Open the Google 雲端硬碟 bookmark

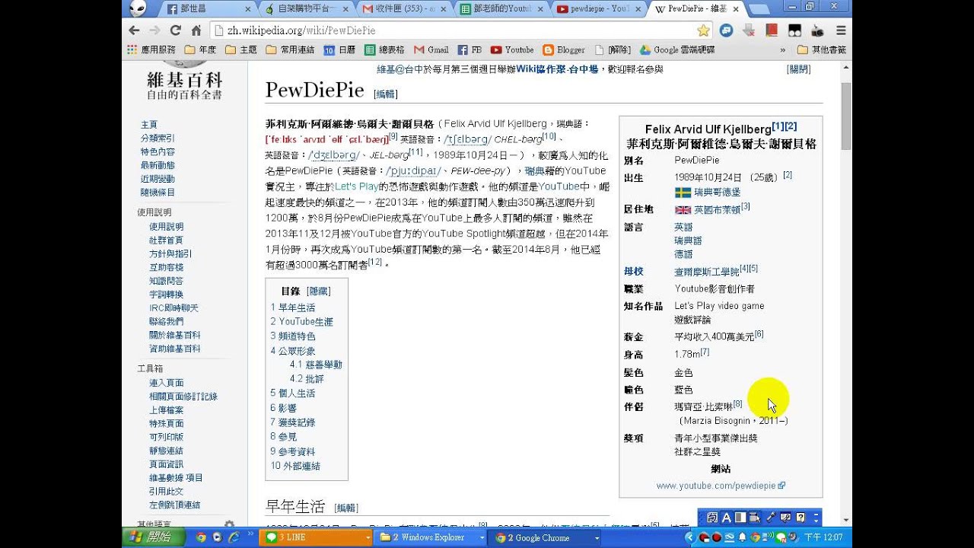[x=677, y=50]
